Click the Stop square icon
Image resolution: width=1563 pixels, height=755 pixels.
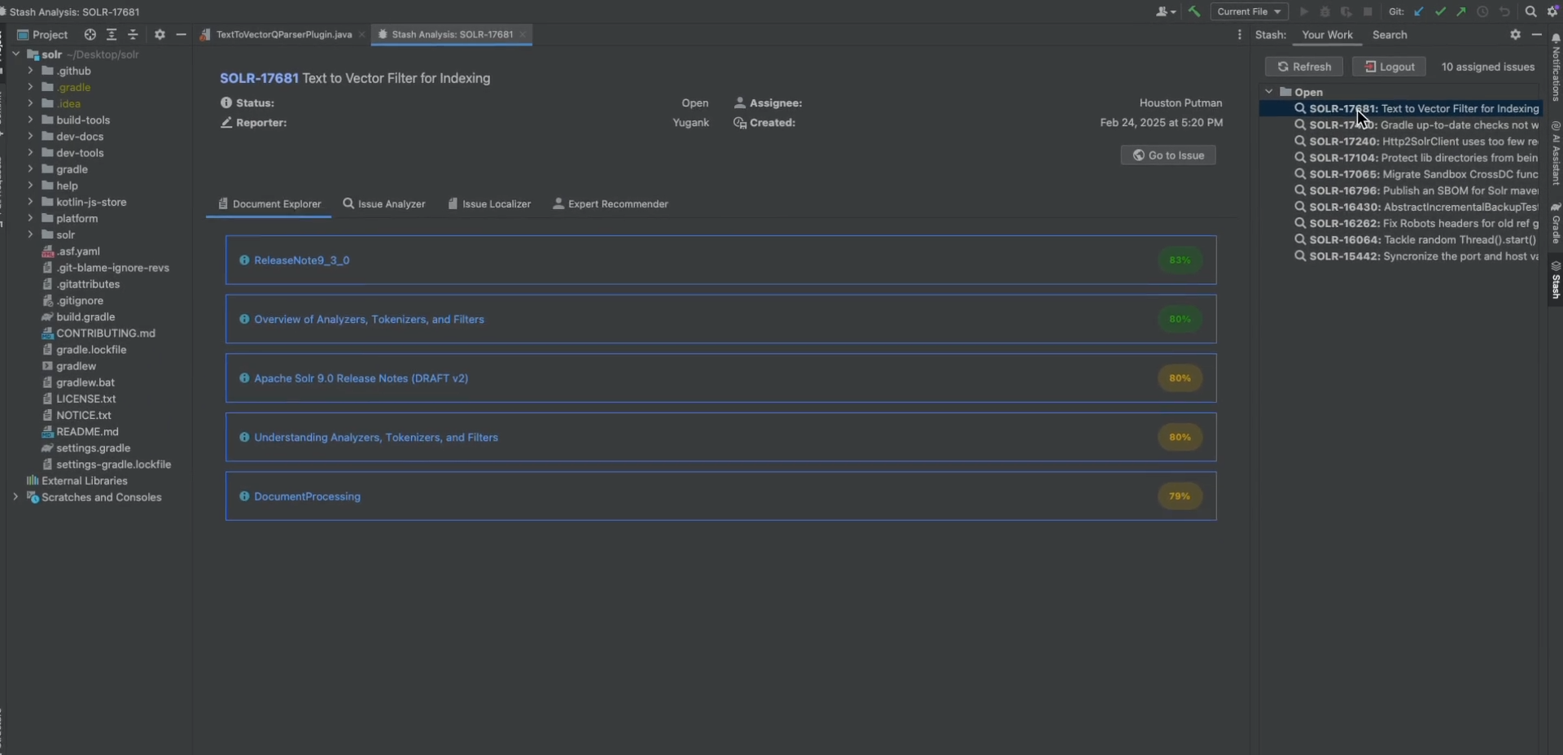point(1368,11)
